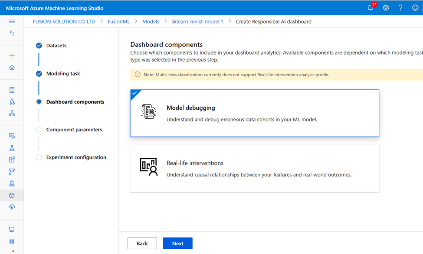Click the Experiment configuration empty step circle
Viewport: 423px width, 254px height.
pyautogui.click(x=39, y=157)
